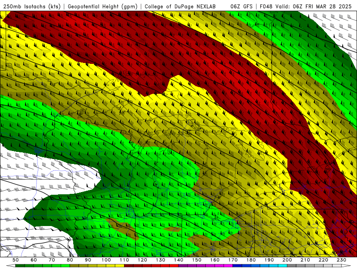Click the 120 kts colorbar label
Viewport: 357px width, 268px height.
click(142, 260)
